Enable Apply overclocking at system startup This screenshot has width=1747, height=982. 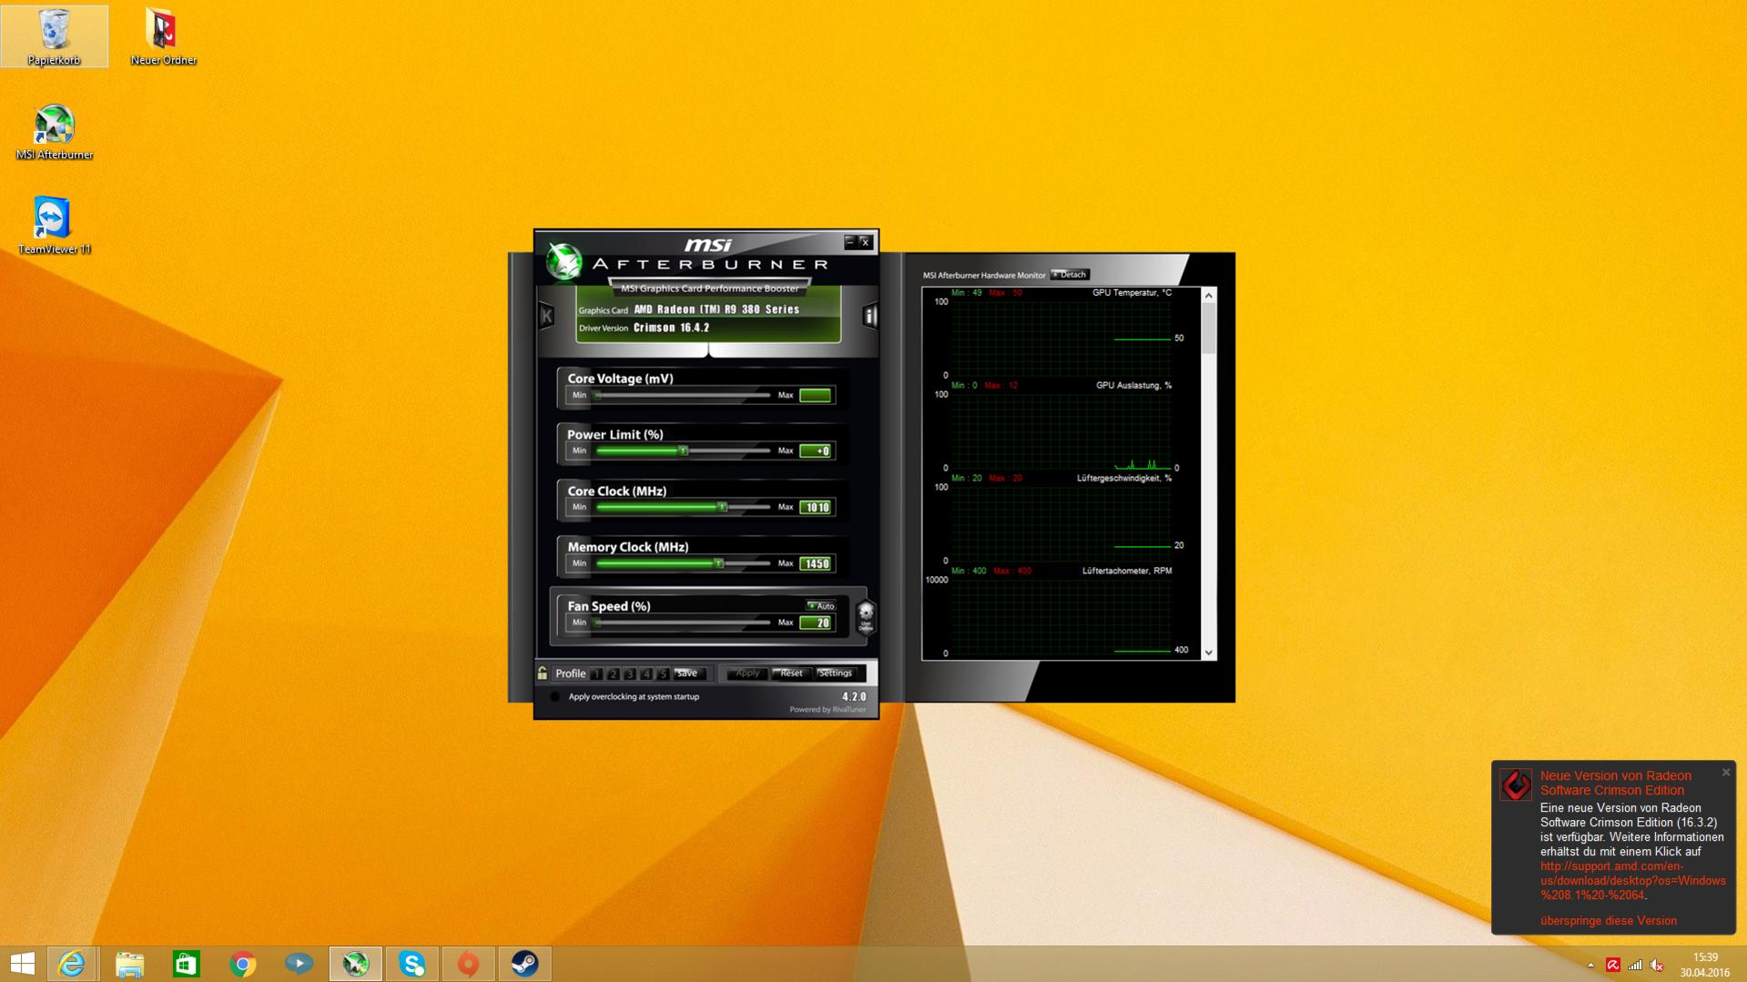[x=554, y=697]
